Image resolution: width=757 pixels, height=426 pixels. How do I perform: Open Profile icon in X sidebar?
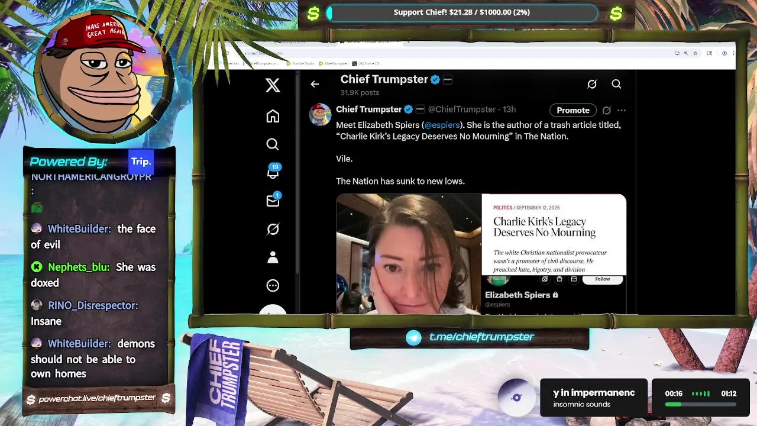(x=273, y=257)
